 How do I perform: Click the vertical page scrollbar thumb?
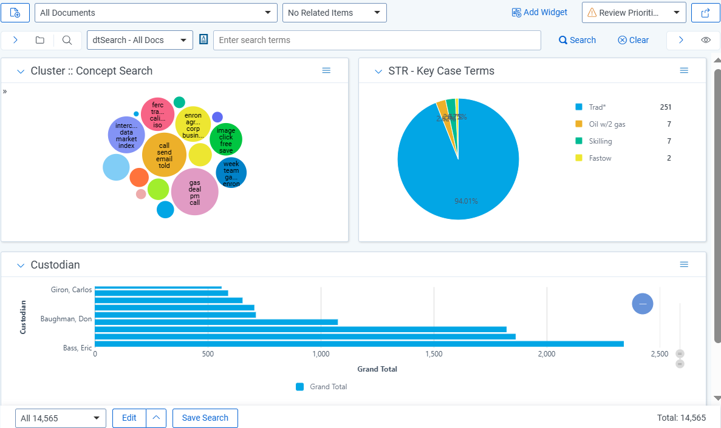click(717, 206)
